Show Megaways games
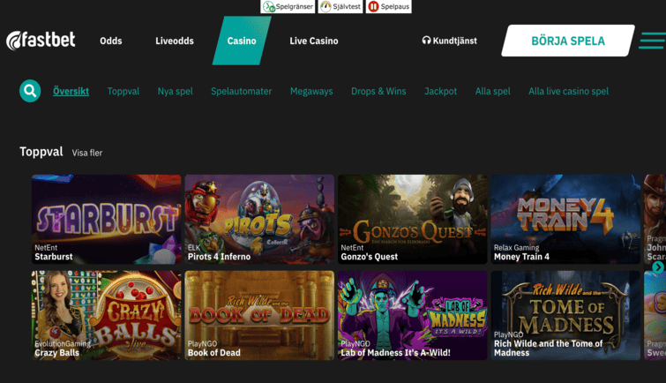666x383 pixels. (311, 91)
